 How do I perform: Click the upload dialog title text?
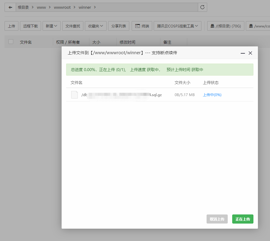click(x=122, y=53)
